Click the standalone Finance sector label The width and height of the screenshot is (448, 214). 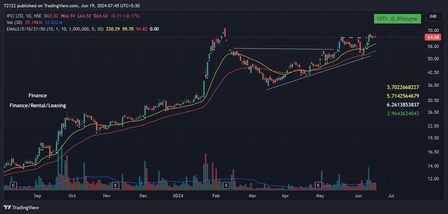click(37, 96)
